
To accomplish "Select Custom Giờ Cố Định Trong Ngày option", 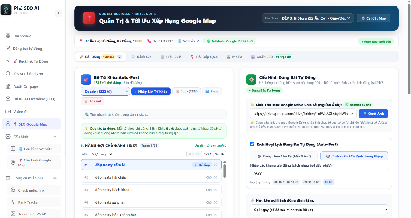I will coord(354,156).
